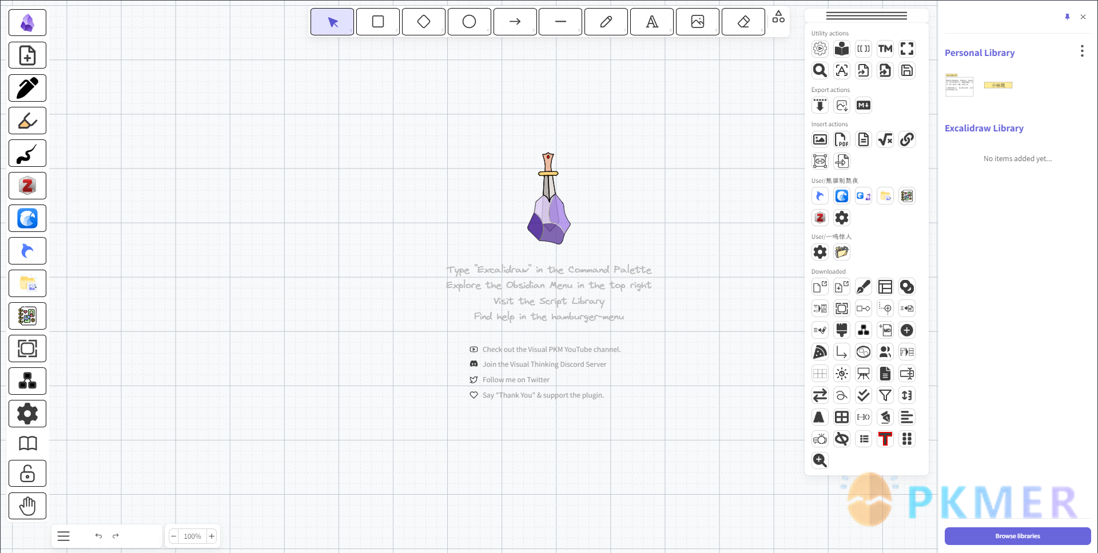Toggle the Hand panning tool

click(27, 506)
